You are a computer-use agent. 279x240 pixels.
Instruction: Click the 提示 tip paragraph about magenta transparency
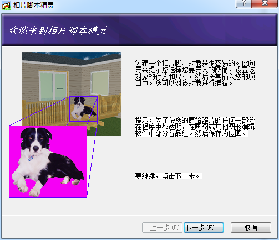tap(195, 127)
